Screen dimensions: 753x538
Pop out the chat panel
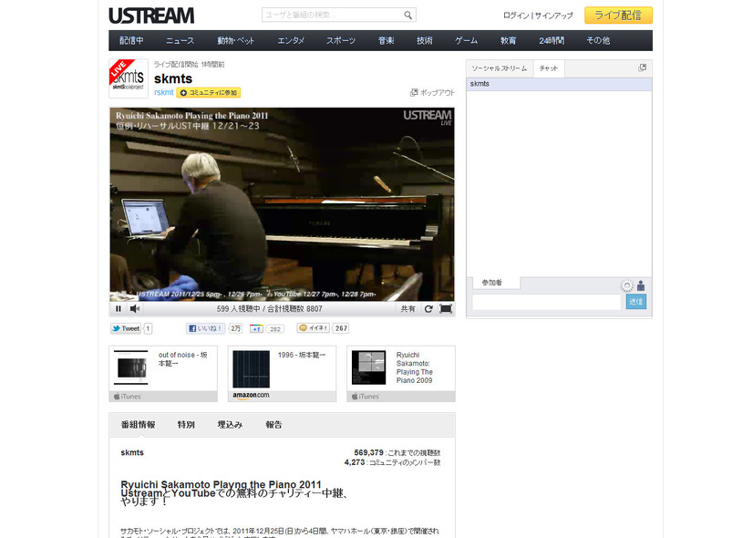click(642, 67)
